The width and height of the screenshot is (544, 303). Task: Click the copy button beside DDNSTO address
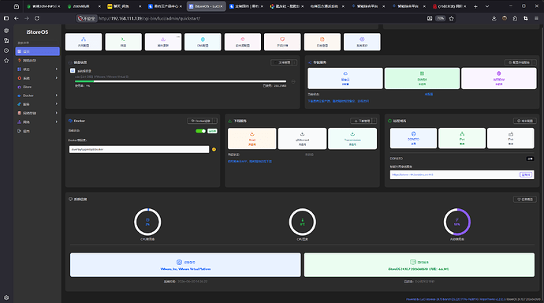[x=526, y=174]
